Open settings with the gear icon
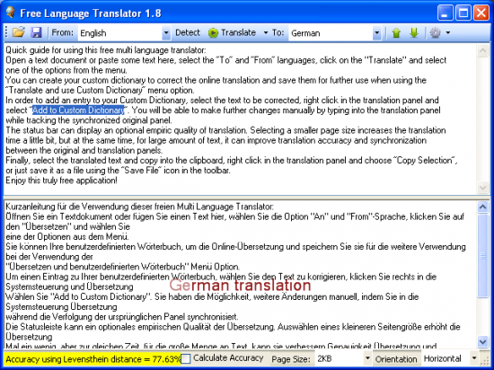The image size is (494, 370). pos(436,32)
